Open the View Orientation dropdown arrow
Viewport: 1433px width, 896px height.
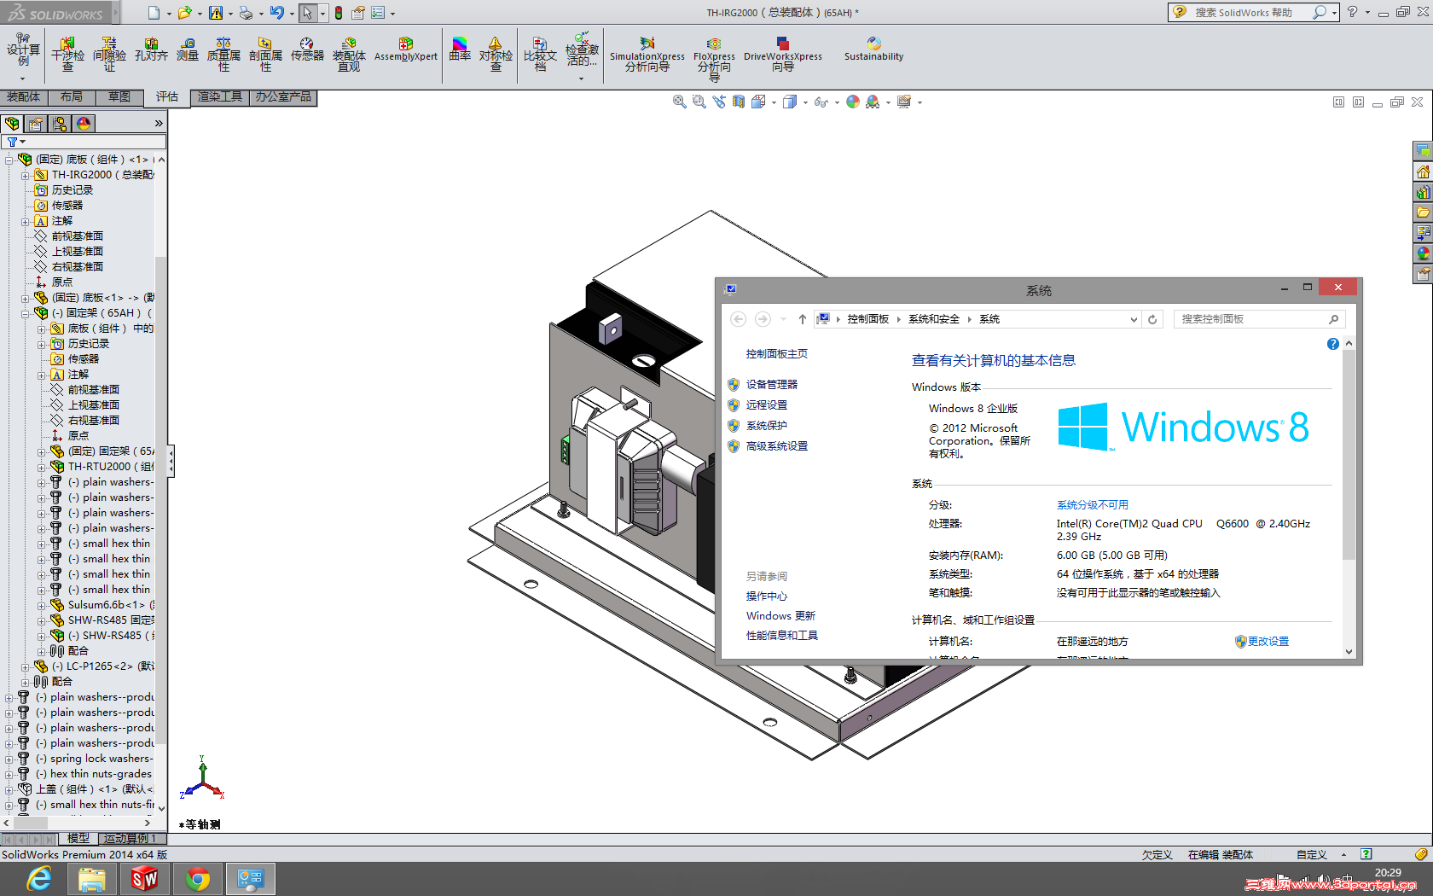click(774, 102)
